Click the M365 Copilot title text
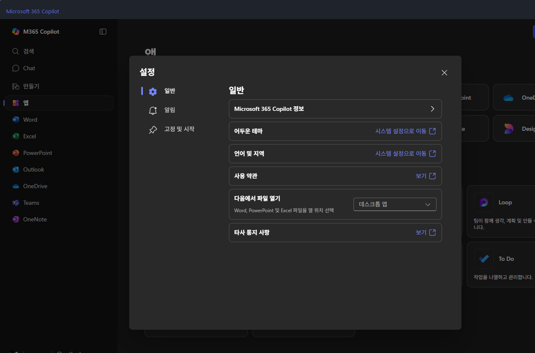Image resolution: width=535 pixels, height=353 pixels. coord(41,32)
